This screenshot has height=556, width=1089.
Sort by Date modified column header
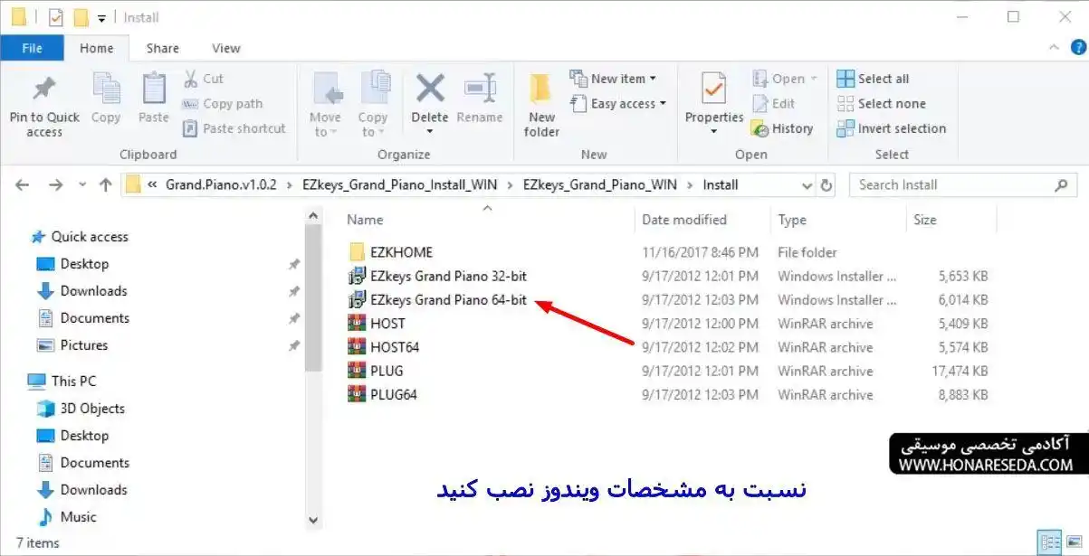pyautogui.click(x=684, y=220)
